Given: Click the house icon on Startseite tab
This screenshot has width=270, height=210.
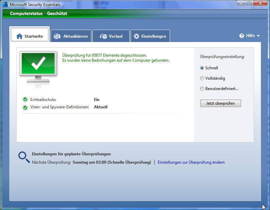Looking at the screenshot, I should 19,36.
